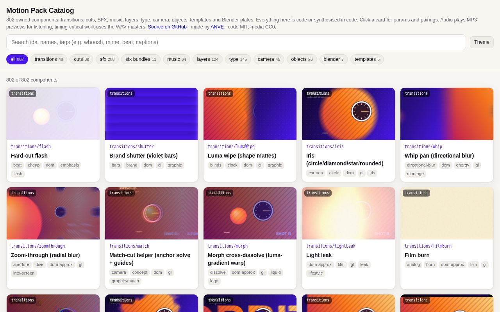Select the 'all 802' filter chip
This screenshot has width=500, height=312.
click(x=17, y=59)
